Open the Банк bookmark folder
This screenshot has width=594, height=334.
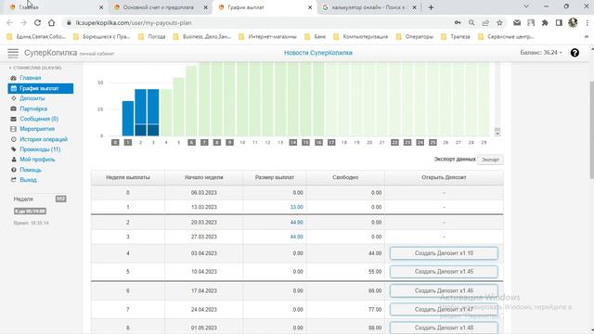pyautogui.click(x=316, y=37)
